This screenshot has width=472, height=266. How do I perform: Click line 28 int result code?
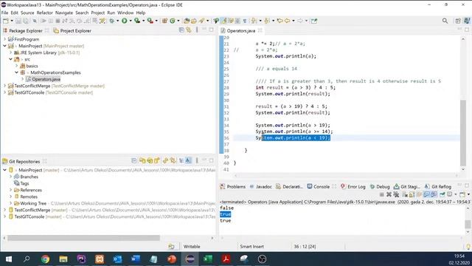click(x=295, y=87)
